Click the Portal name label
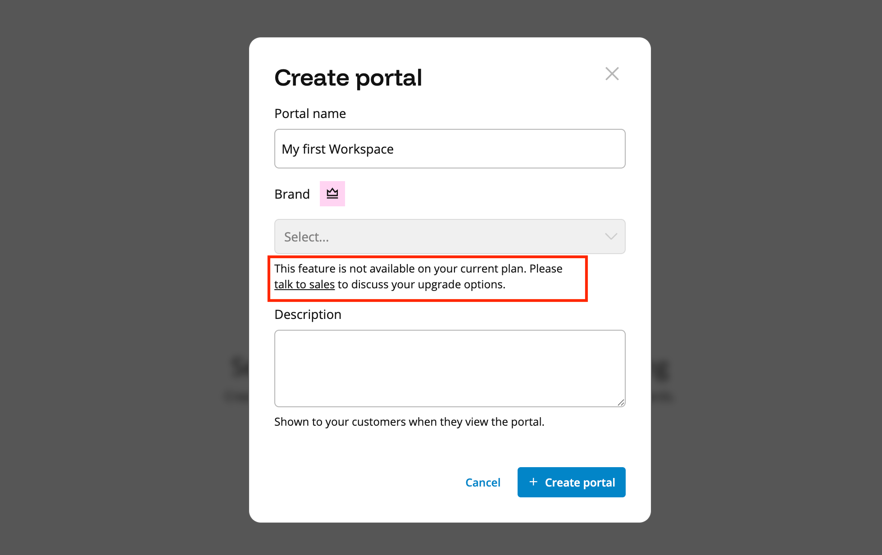Viewport: 882px width, 555px height. [x=309, y=114]
